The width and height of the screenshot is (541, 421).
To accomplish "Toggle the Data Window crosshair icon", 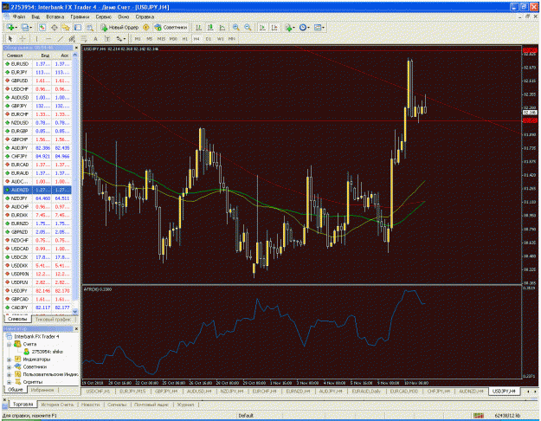I will 55,27.
